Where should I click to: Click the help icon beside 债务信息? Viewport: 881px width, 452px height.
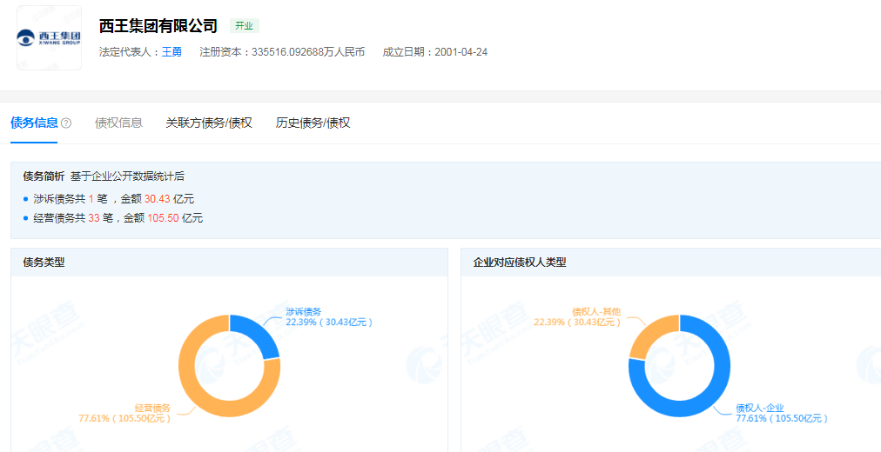(66, 123)
